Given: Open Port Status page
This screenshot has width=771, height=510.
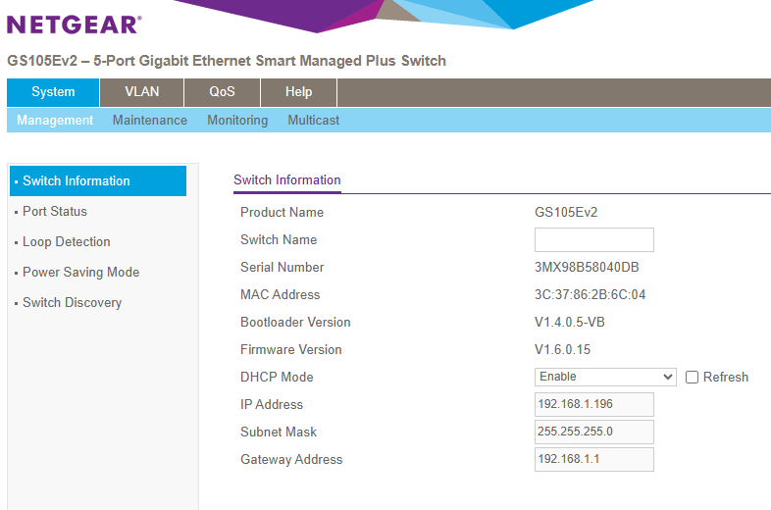Looking at the screenshot, I should pyautogui.click(x=55, y=212).
